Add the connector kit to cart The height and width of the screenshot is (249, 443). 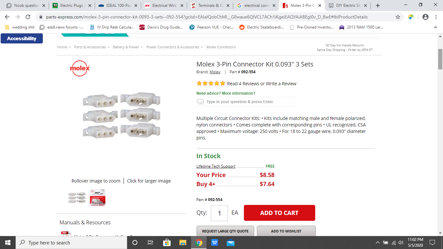click(x=279, y=213)
